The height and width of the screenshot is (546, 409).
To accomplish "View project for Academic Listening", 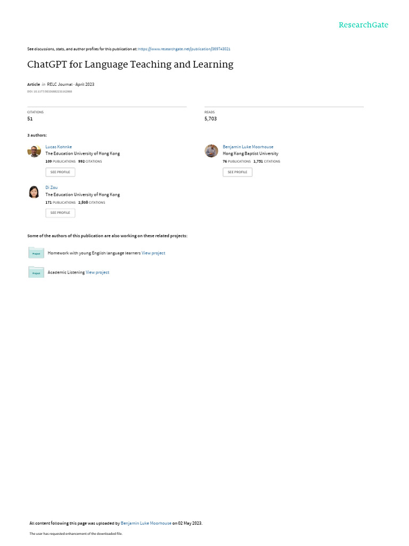I will point(97,272).
